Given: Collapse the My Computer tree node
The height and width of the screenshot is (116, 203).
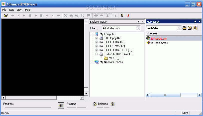Looking at the screenshot, I should pyautogui.click(x=92, y=34).
